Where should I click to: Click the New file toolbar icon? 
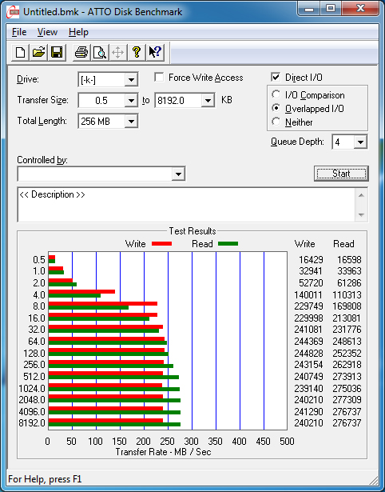click(x=20, y=53)
